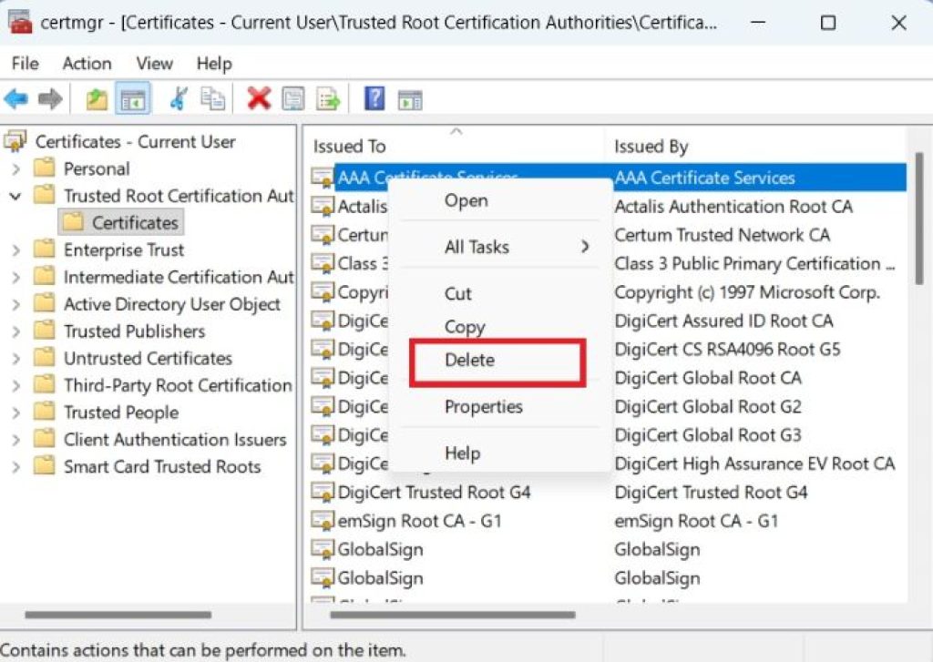This screenshot has height=662, width=933.
Task: Click the red X Delete toolbar icon
Action: tap(259, 98)
